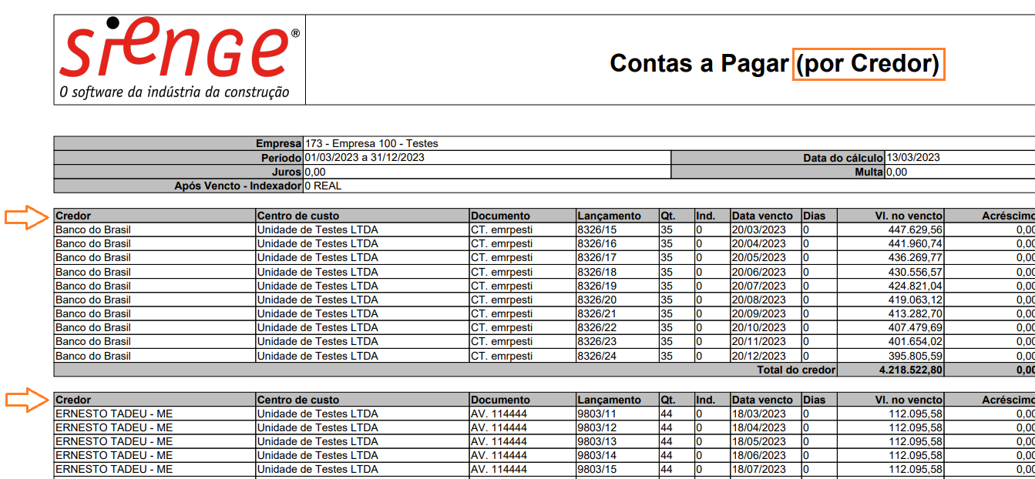Click 'CT. emrpesti' in row 8326/15
1035x479 pixels.
[x=502, y=229]
